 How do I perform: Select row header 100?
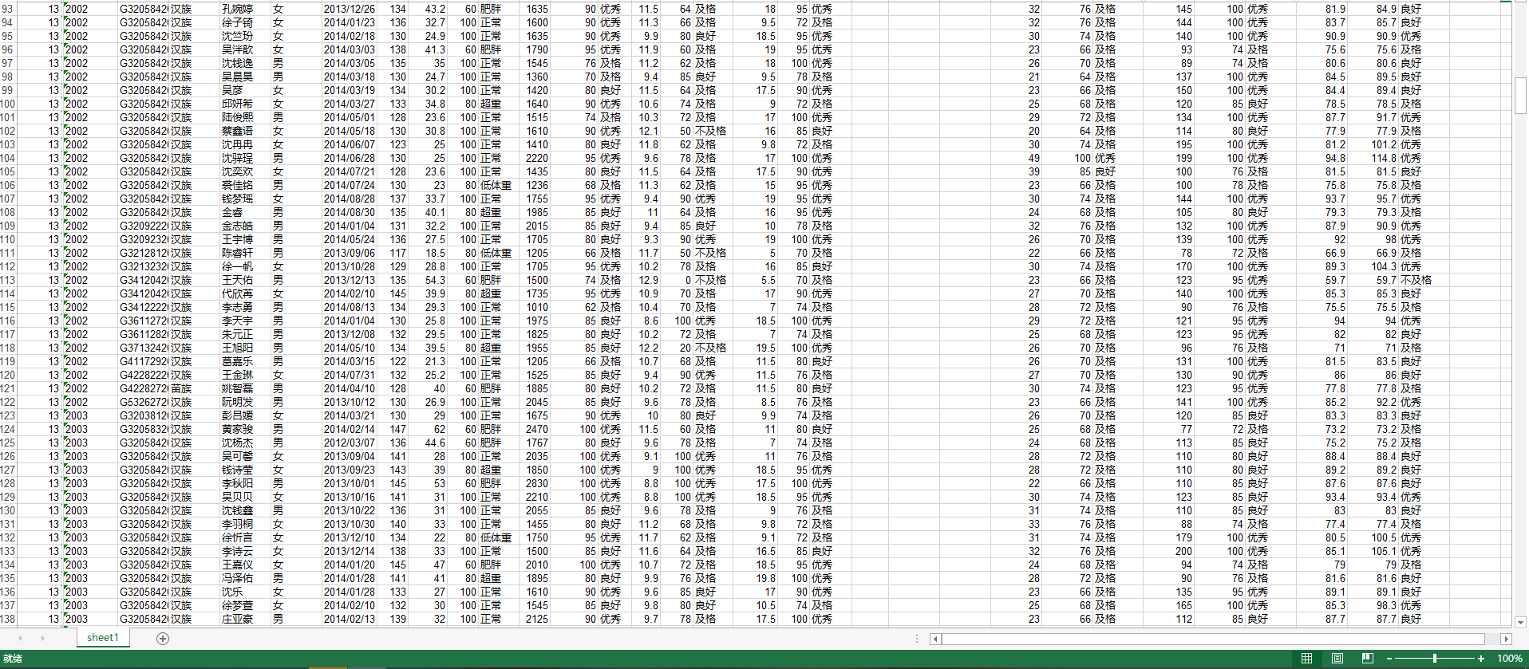(x=8, y=104)
